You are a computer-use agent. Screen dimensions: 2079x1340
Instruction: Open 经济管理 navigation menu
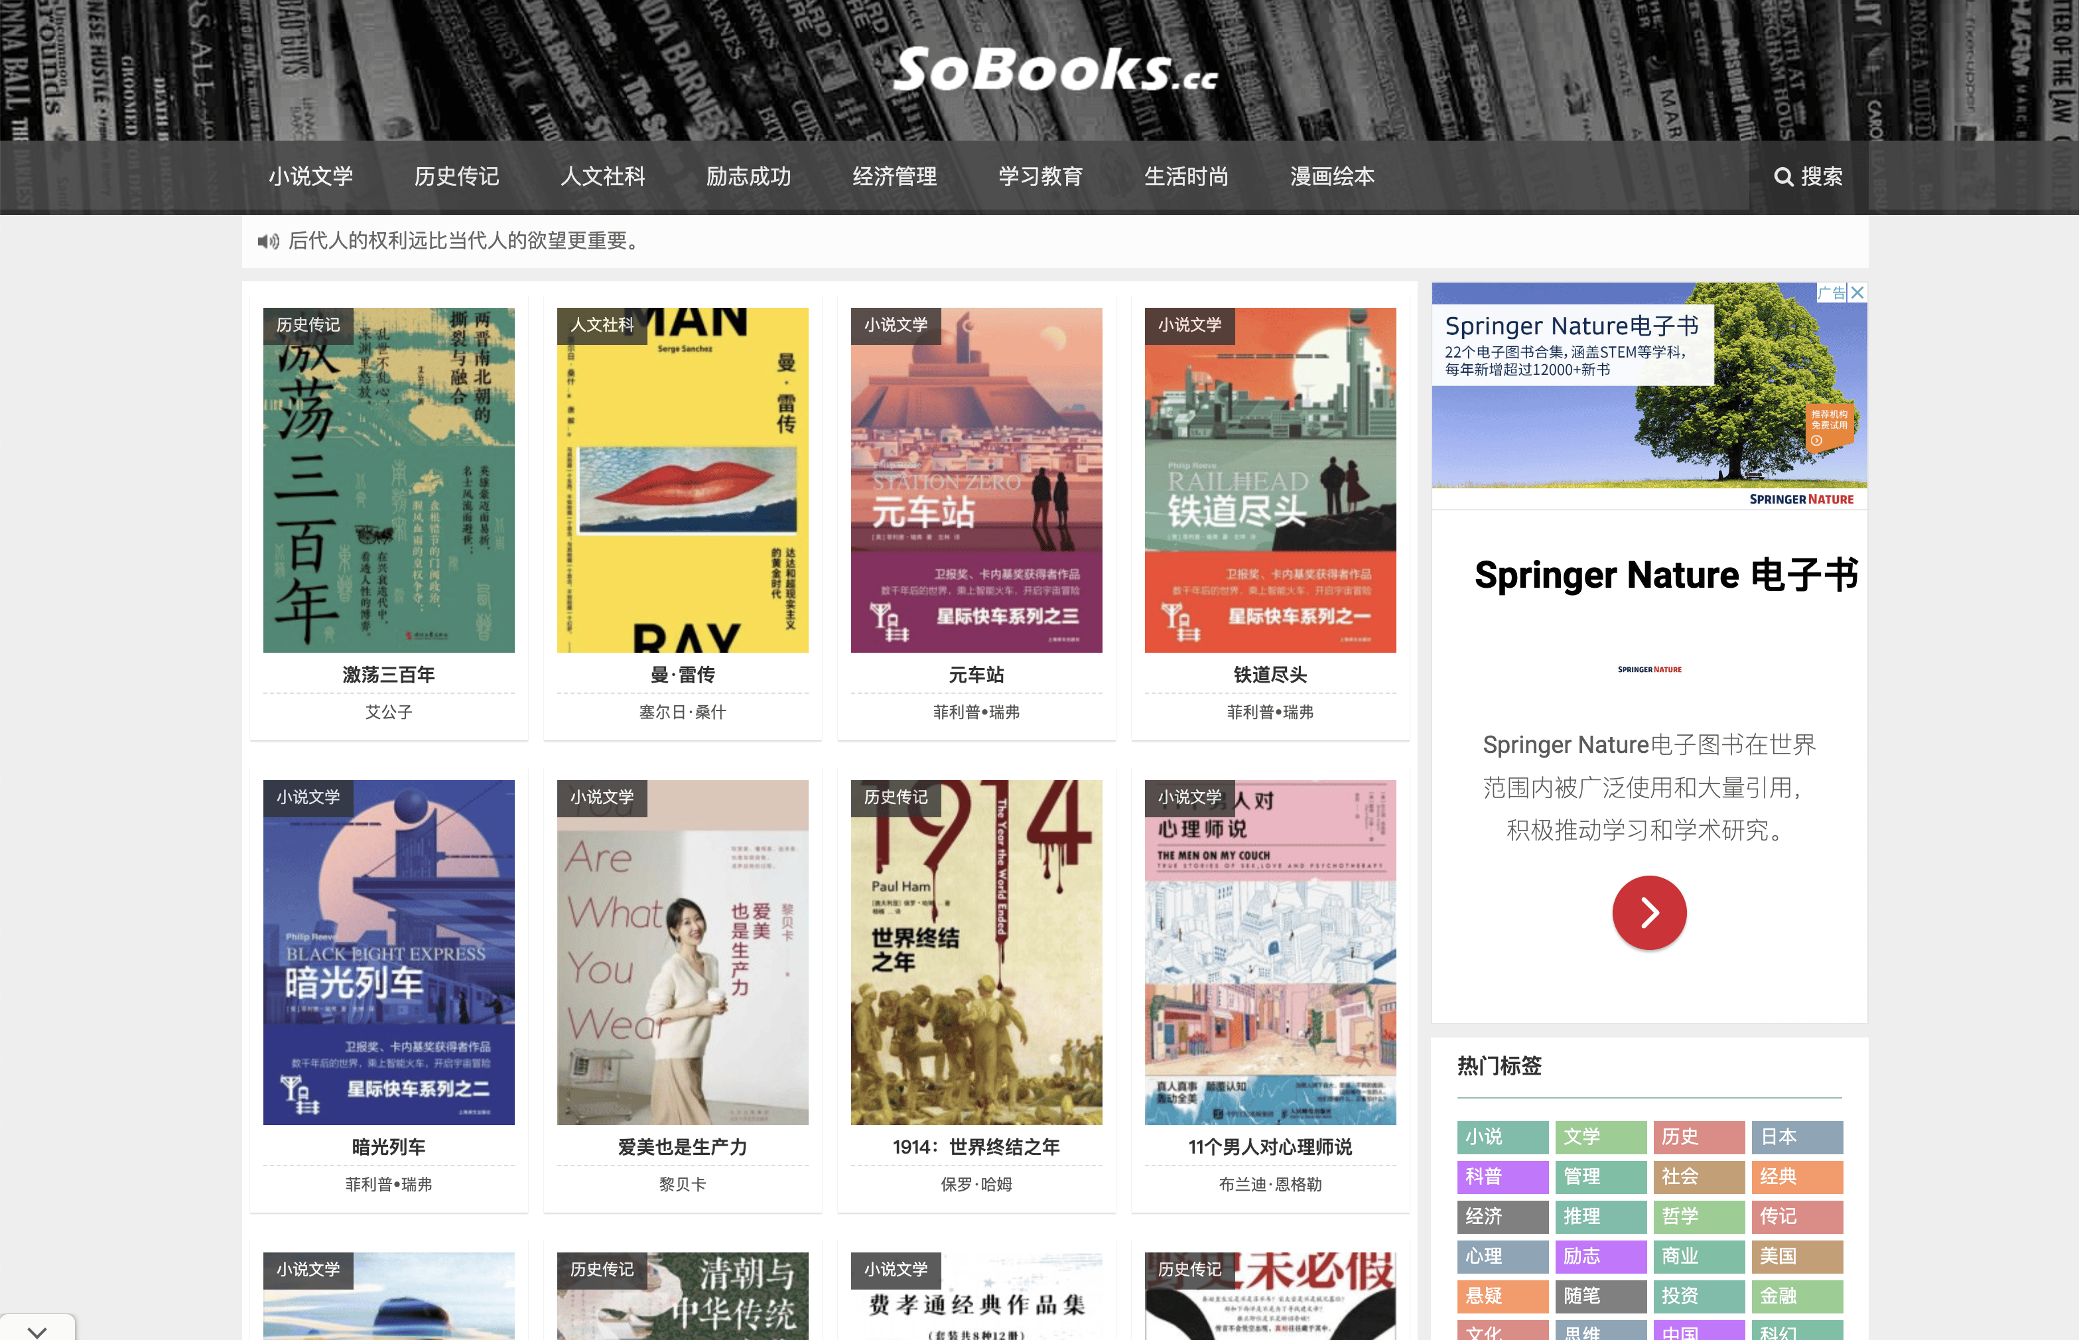(x=895, y=176)
